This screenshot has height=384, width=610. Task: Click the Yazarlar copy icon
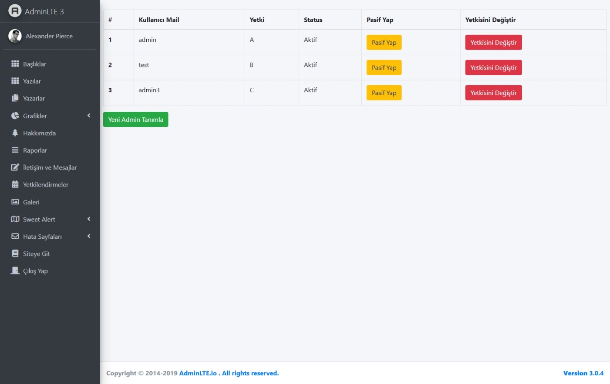15,98
